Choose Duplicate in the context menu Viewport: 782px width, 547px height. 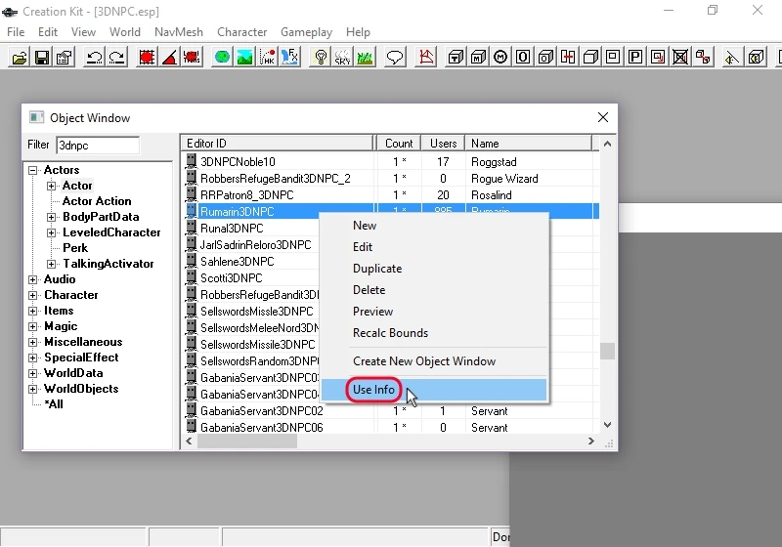[434, 269]
